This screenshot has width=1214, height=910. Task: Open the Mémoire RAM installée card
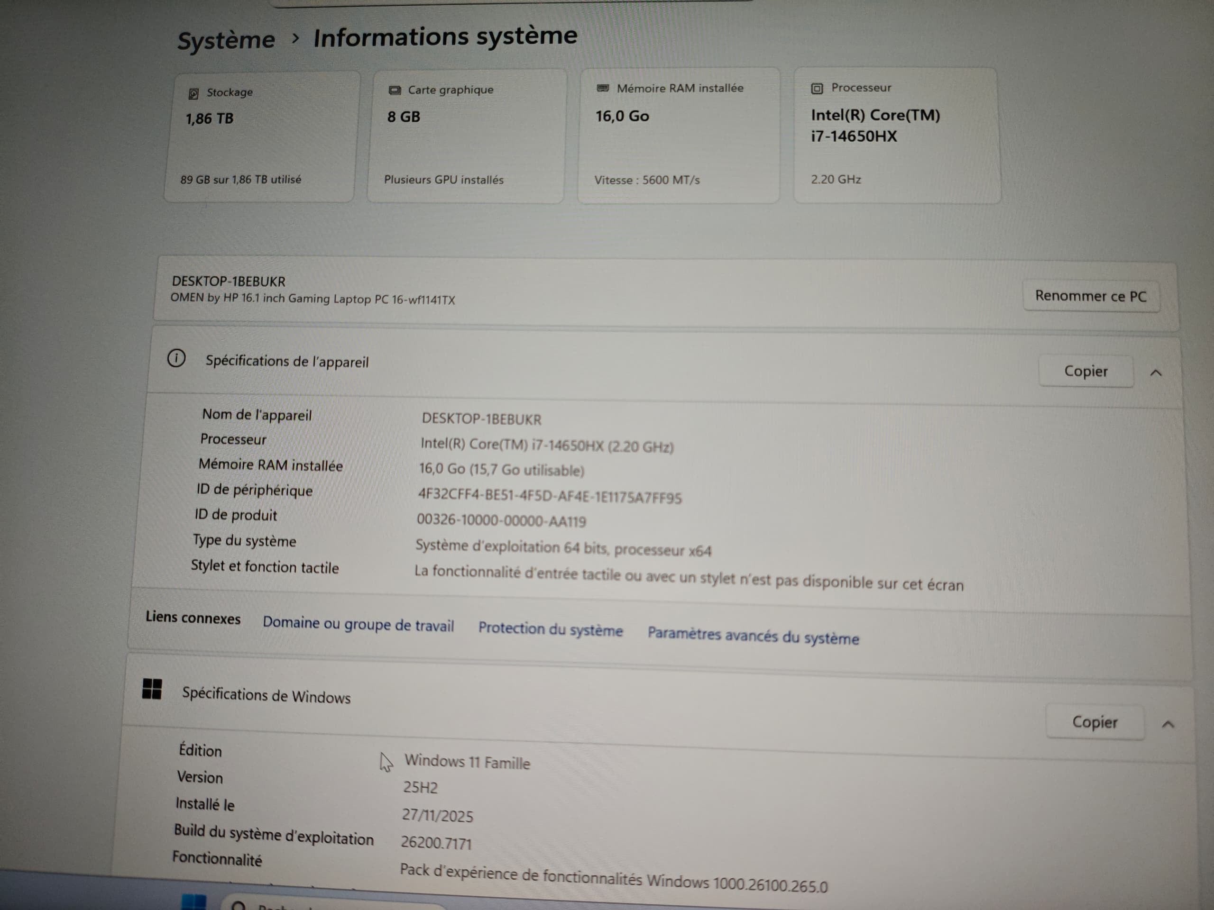click(x=679, y=136)
